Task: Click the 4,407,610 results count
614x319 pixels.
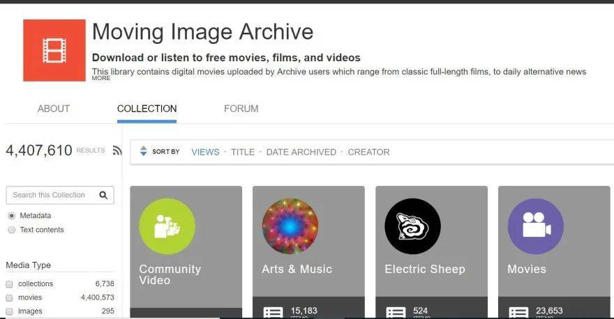Action: click(39, 150)
